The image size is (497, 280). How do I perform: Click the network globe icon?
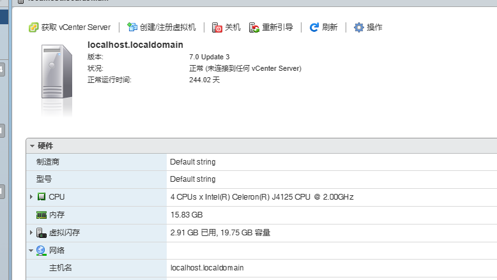tap(42, 251)
